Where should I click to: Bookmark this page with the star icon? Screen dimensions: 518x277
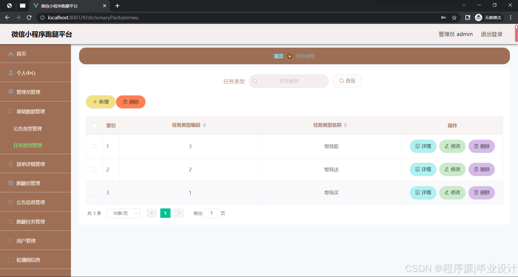click(x=454, y=17)
